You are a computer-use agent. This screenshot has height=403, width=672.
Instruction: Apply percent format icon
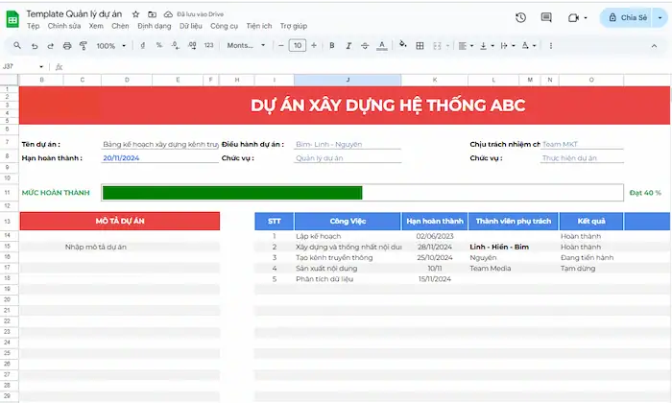coord(159,45)
